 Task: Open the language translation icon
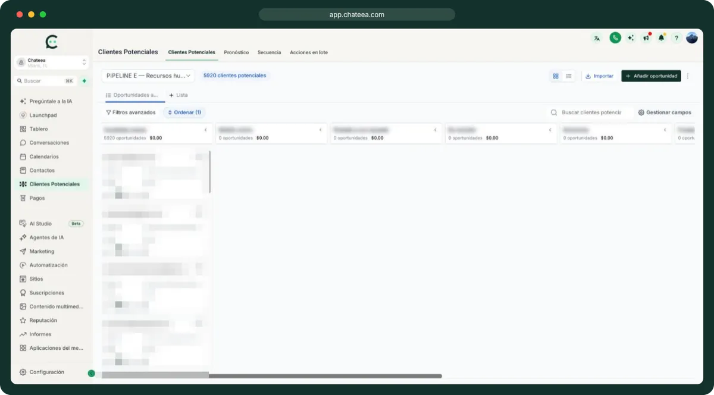597,38
